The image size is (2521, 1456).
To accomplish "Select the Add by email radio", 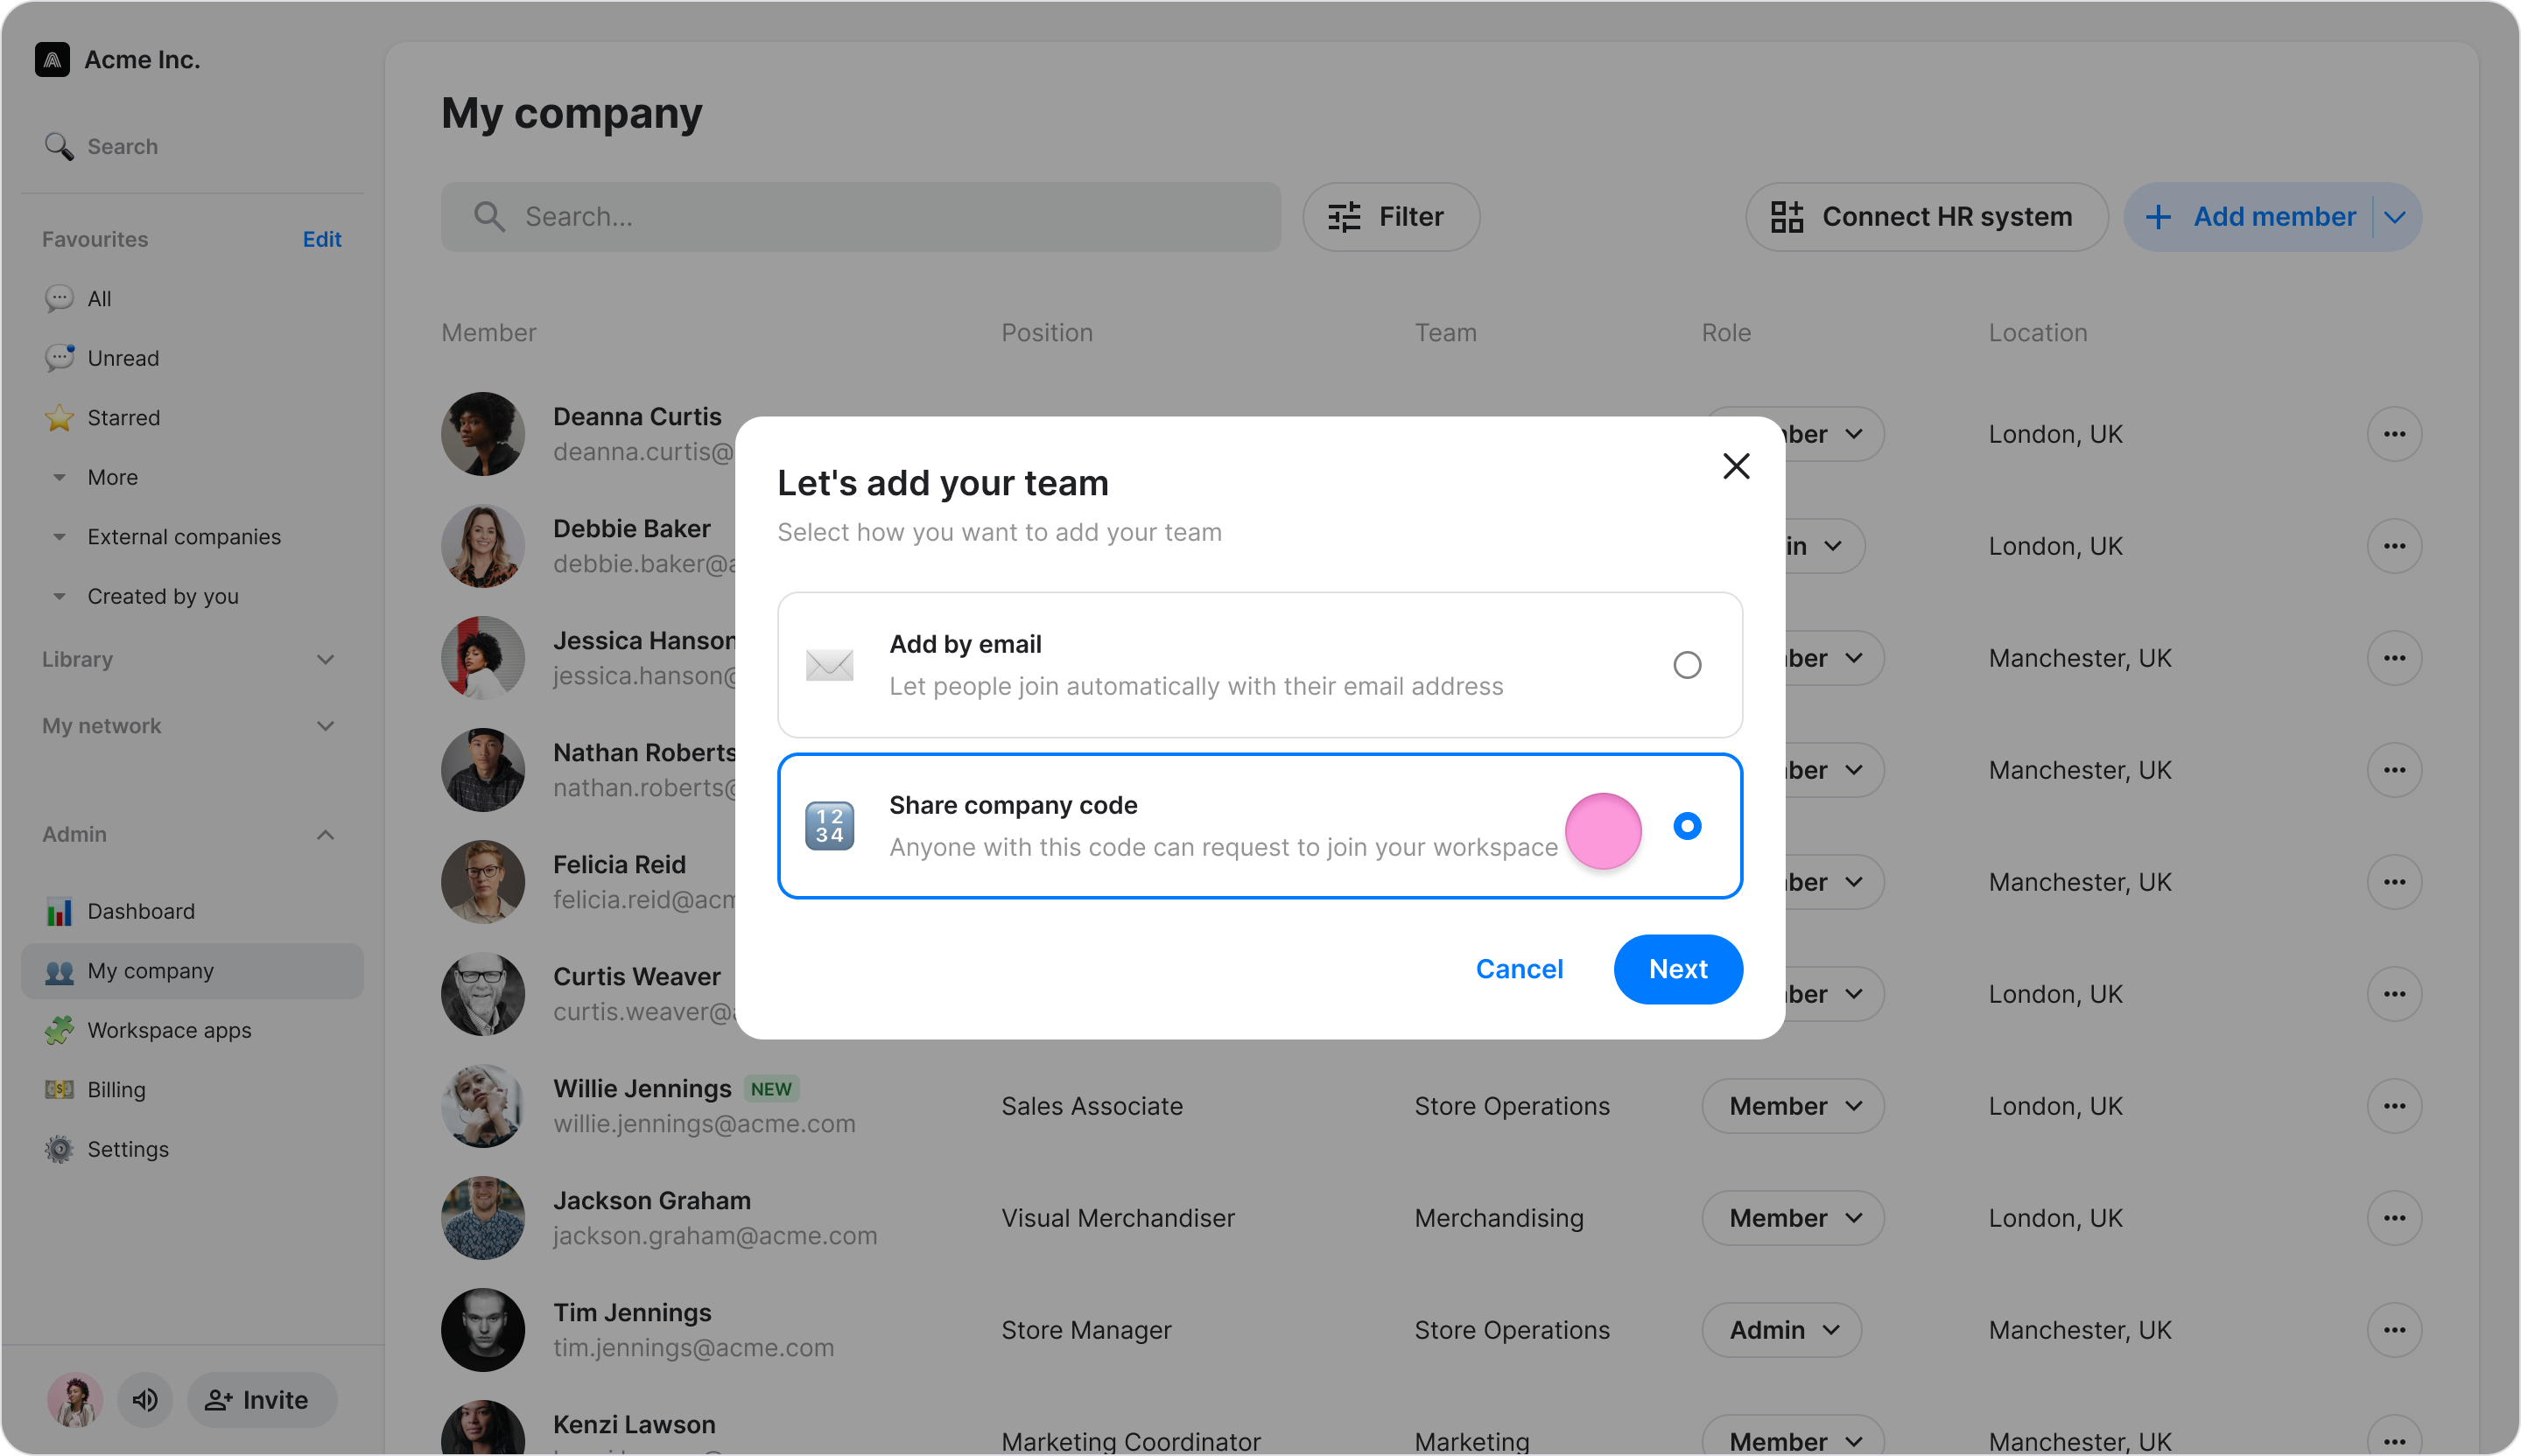I will coord(1687,665).
